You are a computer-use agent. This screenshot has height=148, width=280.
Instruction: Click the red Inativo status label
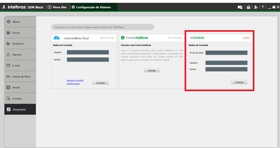pyautogui.click(x=247, y=38)
